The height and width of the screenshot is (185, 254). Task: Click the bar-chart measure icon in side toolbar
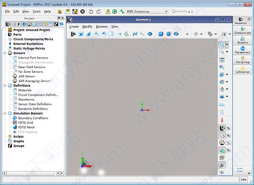click(222, 105)
